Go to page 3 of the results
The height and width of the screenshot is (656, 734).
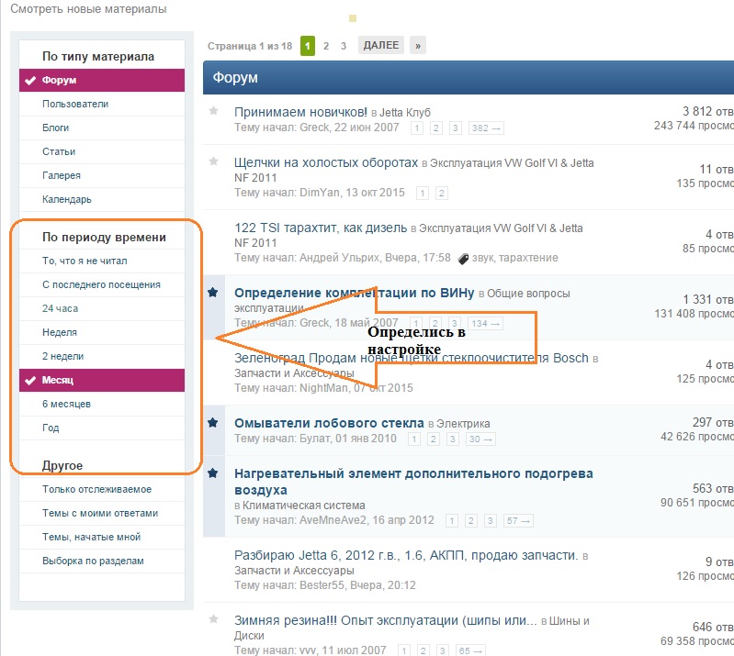(x=343, y=45)
